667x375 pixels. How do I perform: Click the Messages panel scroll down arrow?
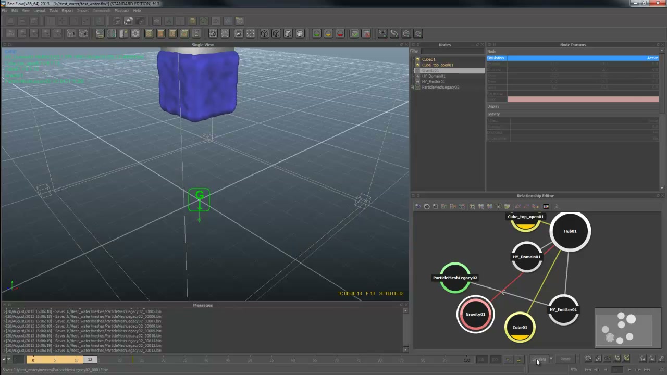click(405, 349)
